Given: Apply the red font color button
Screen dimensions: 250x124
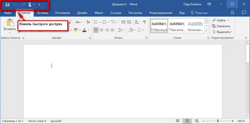Looking at the screenshot, I should point(84,30).
